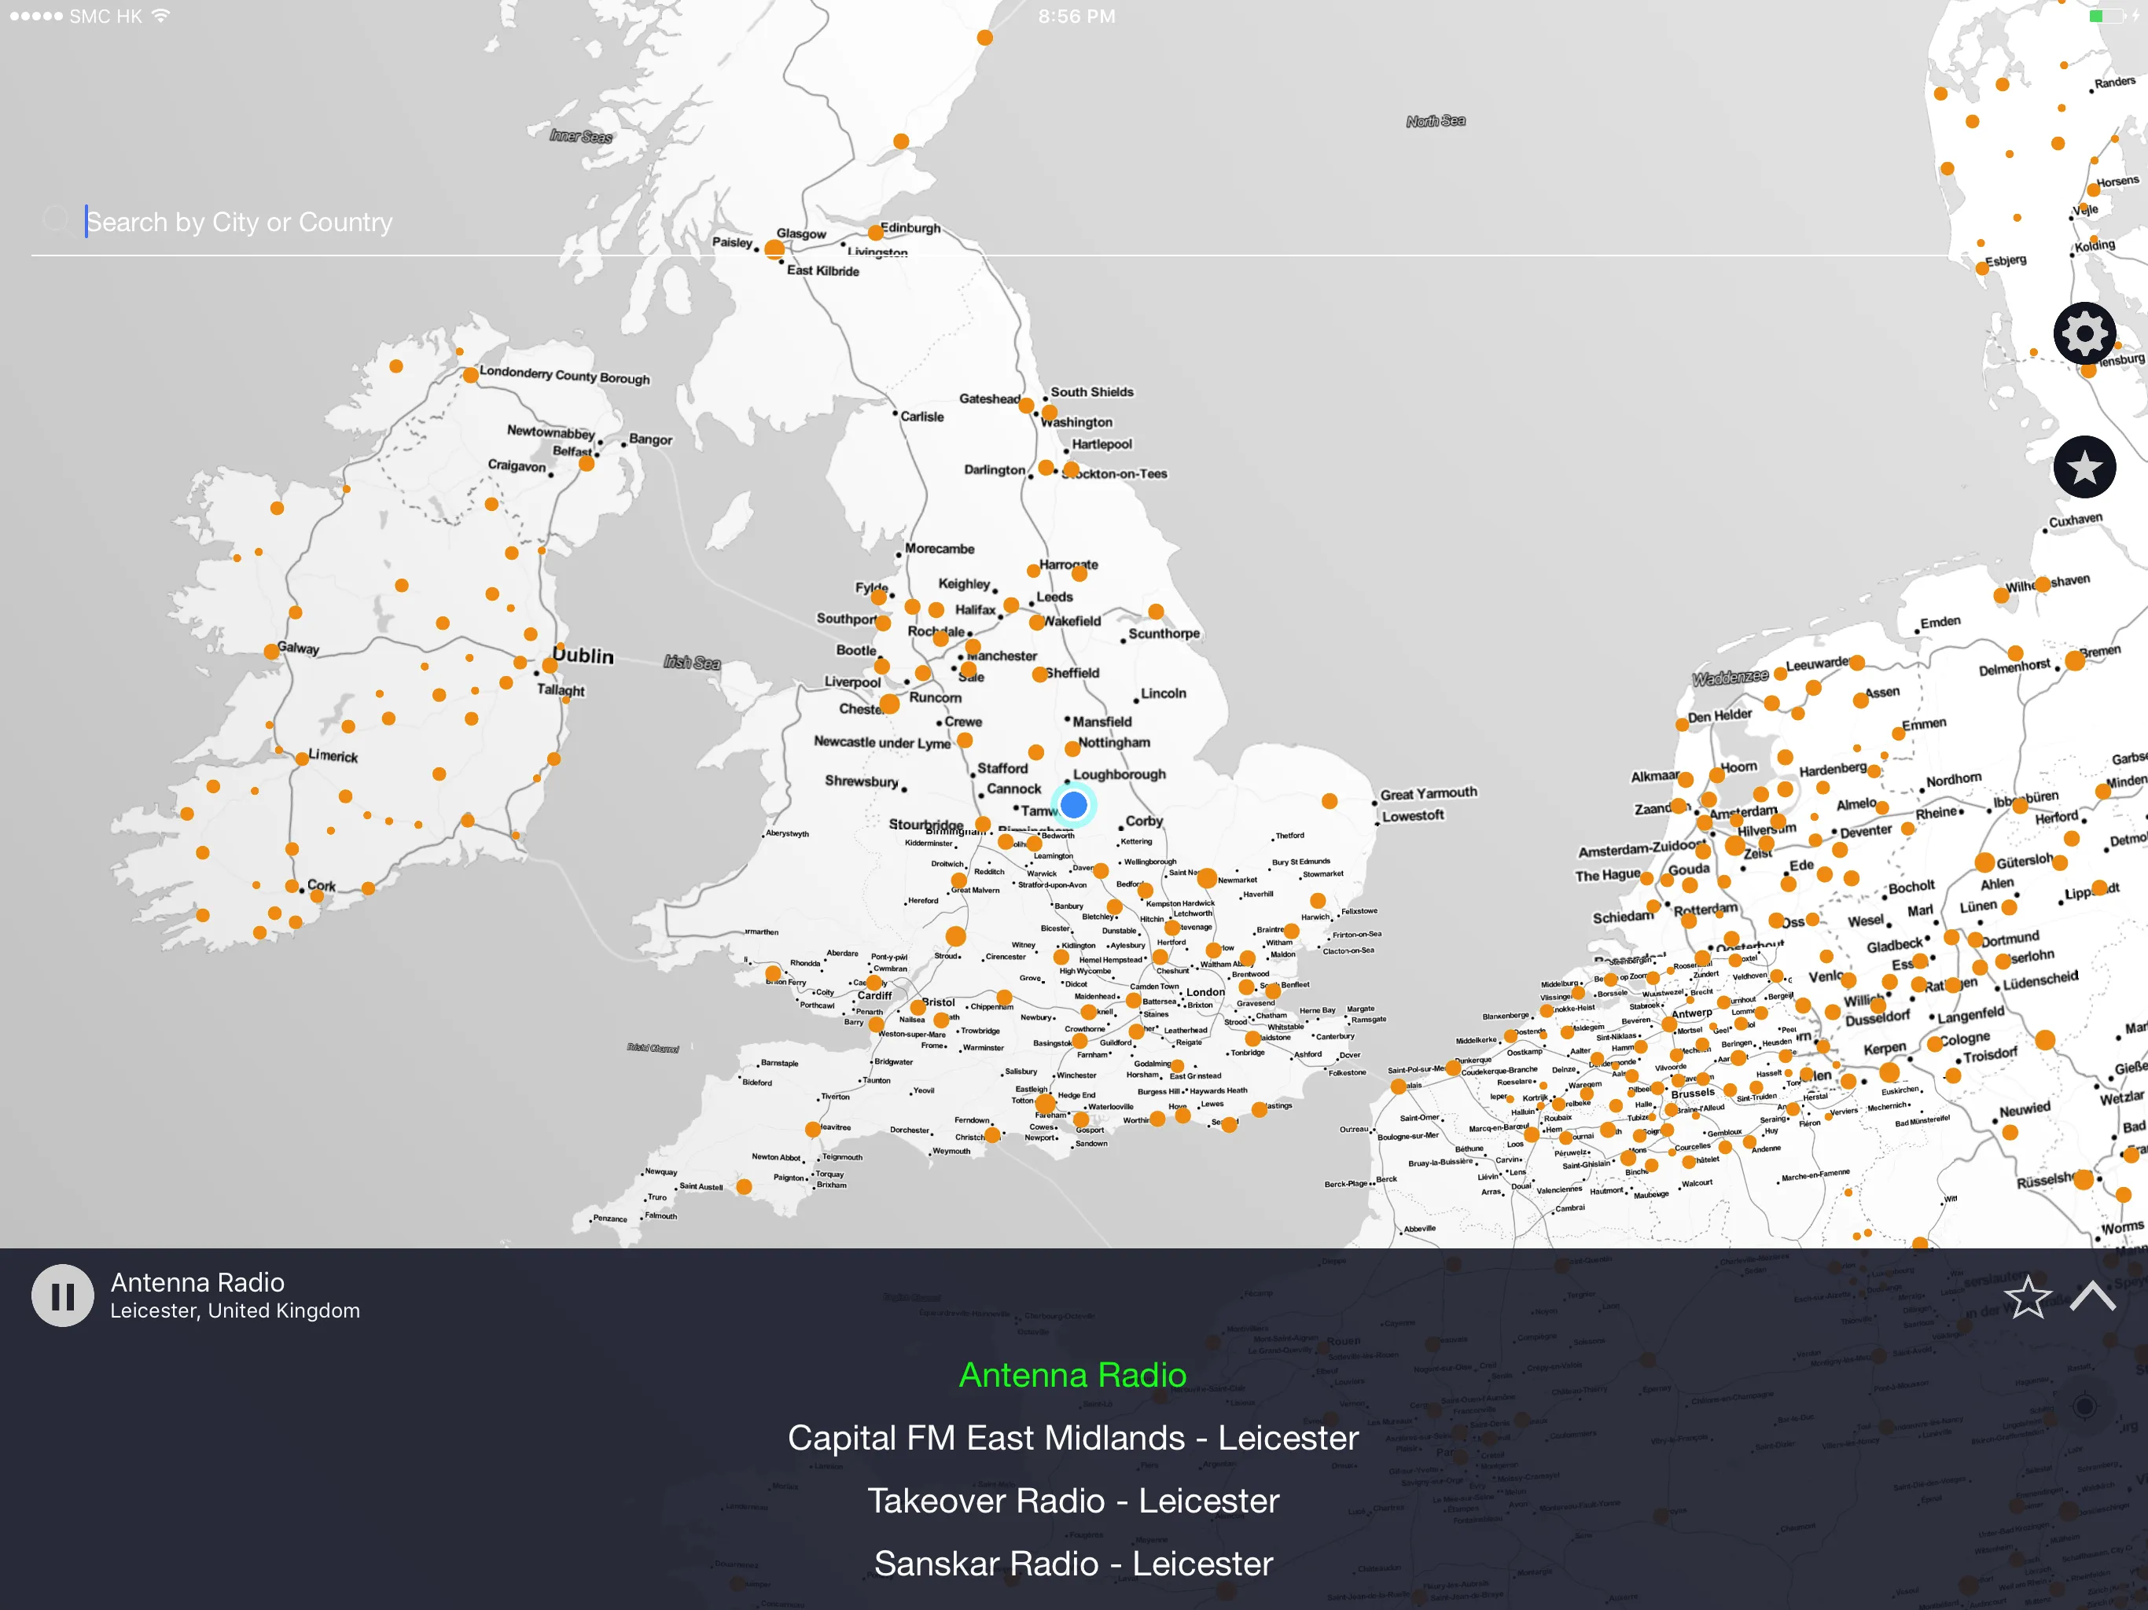2148x1610 pixels.
Task: Open the settings gear menu
Action: 2084,332
